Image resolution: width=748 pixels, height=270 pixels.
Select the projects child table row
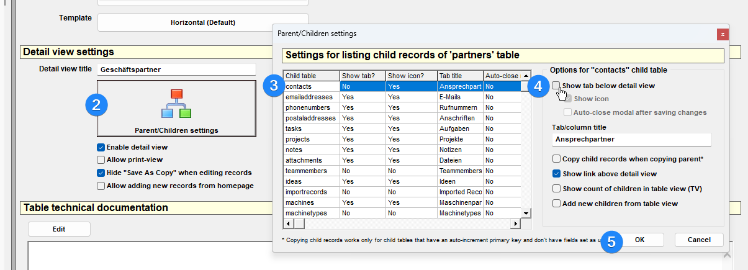pyautogui.click(x=402, y=139)
